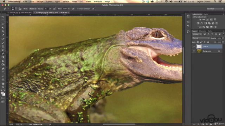
Task: Open the Layer menu
Action: coord(49,1)
